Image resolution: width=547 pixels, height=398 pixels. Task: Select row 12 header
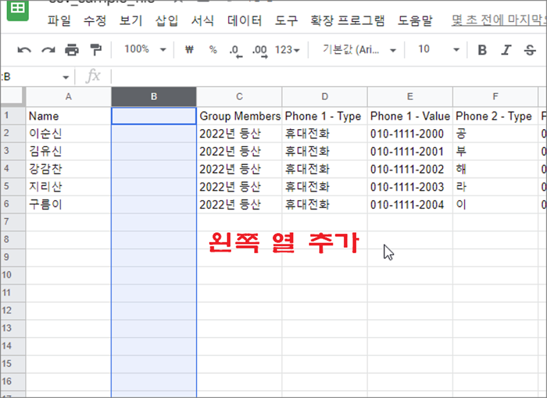point(13,310)
